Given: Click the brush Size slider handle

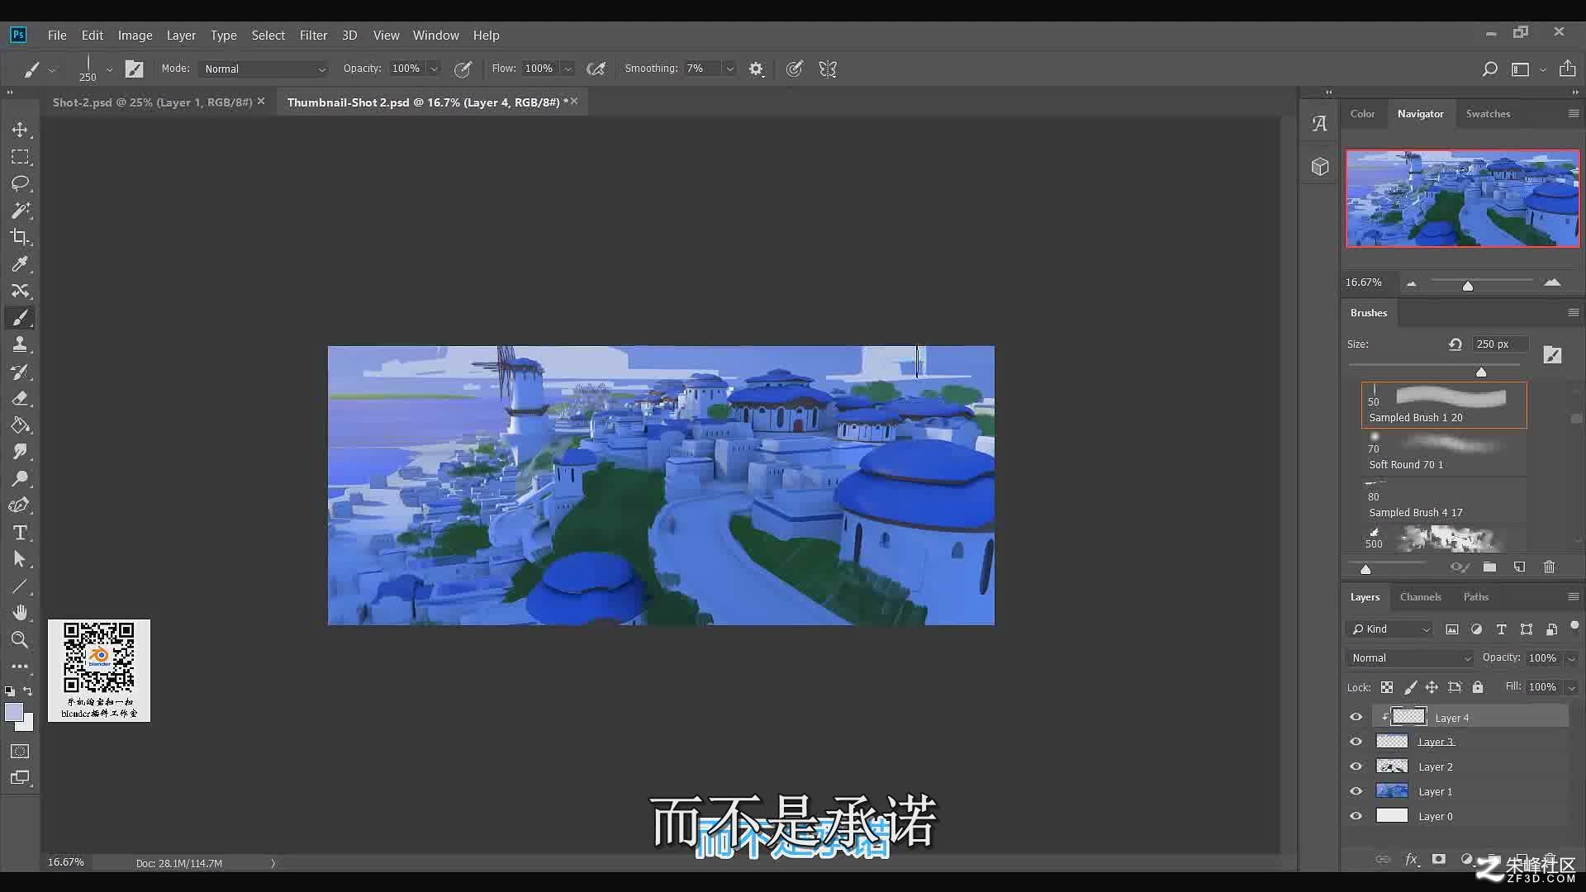Looking at the screenshot, I should (1481, 372).
